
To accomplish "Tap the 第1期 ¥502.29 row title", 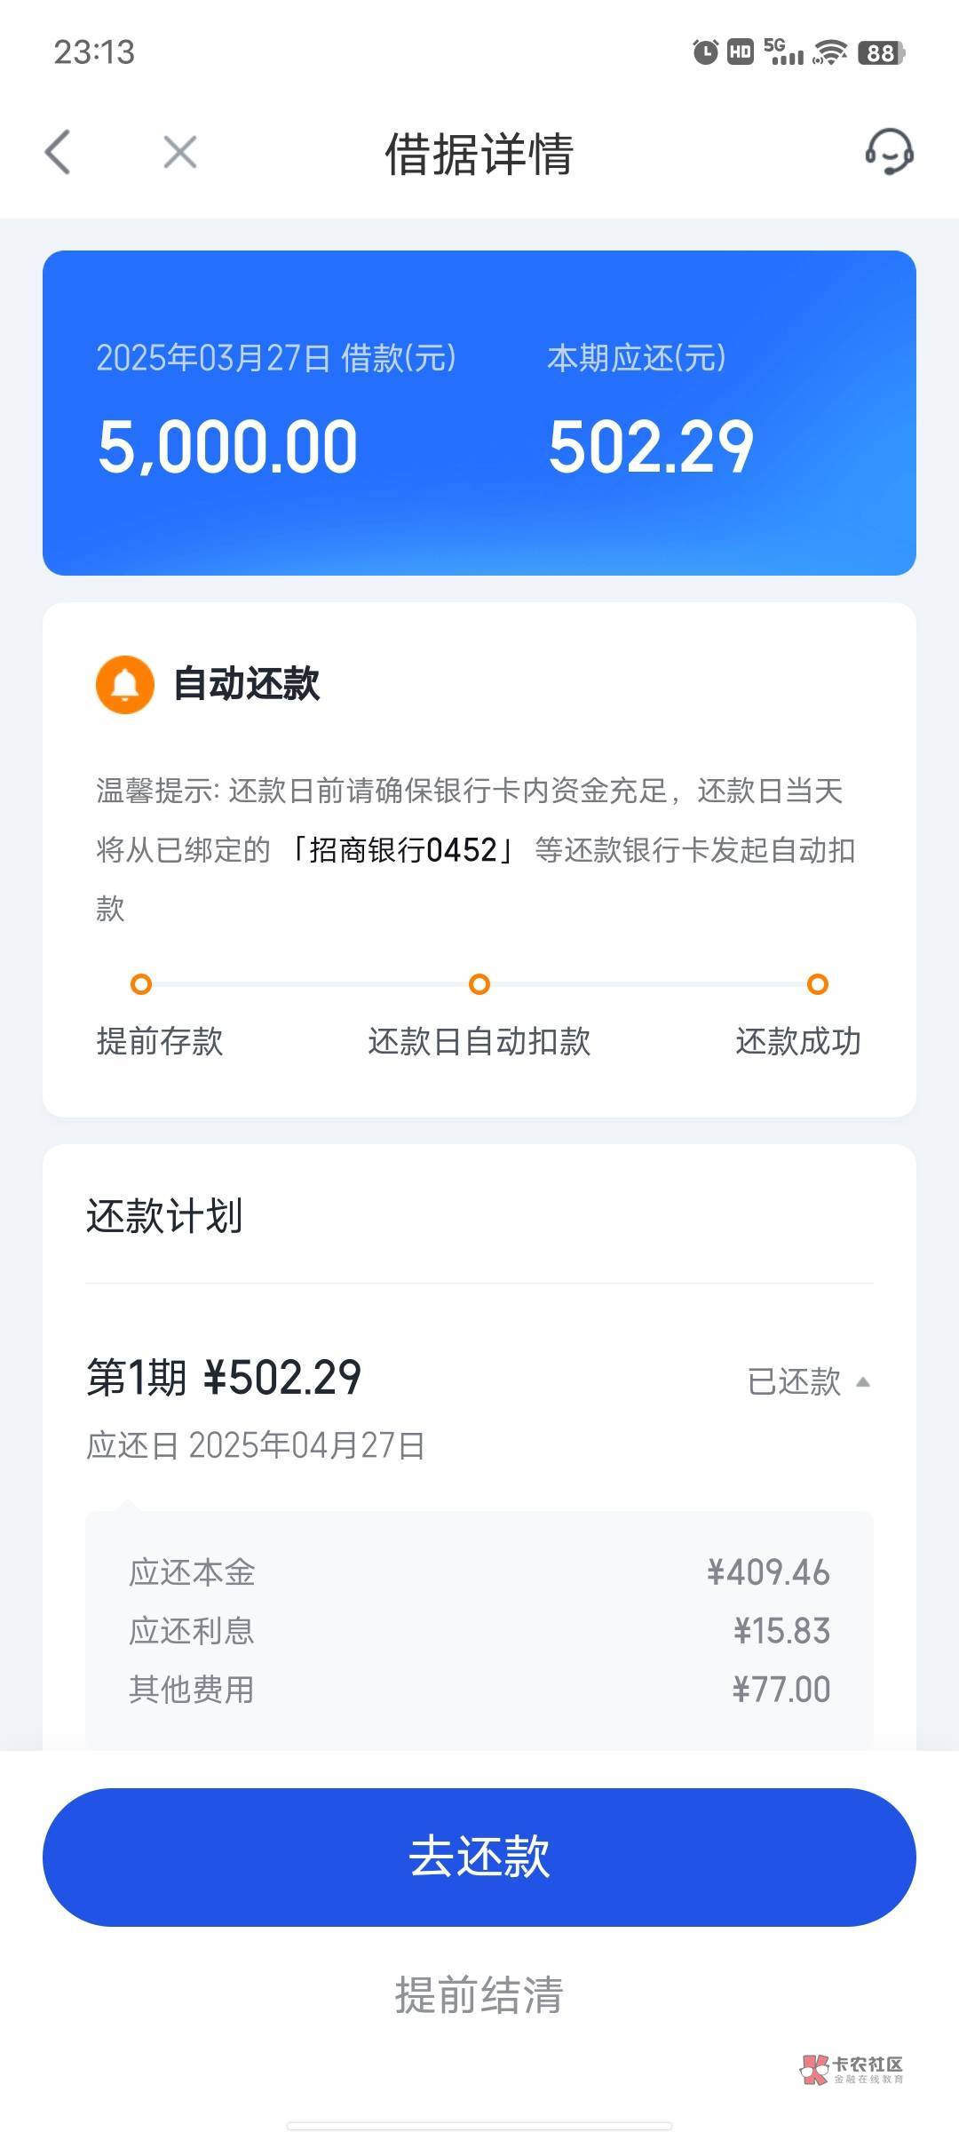I will point(224,1378).
